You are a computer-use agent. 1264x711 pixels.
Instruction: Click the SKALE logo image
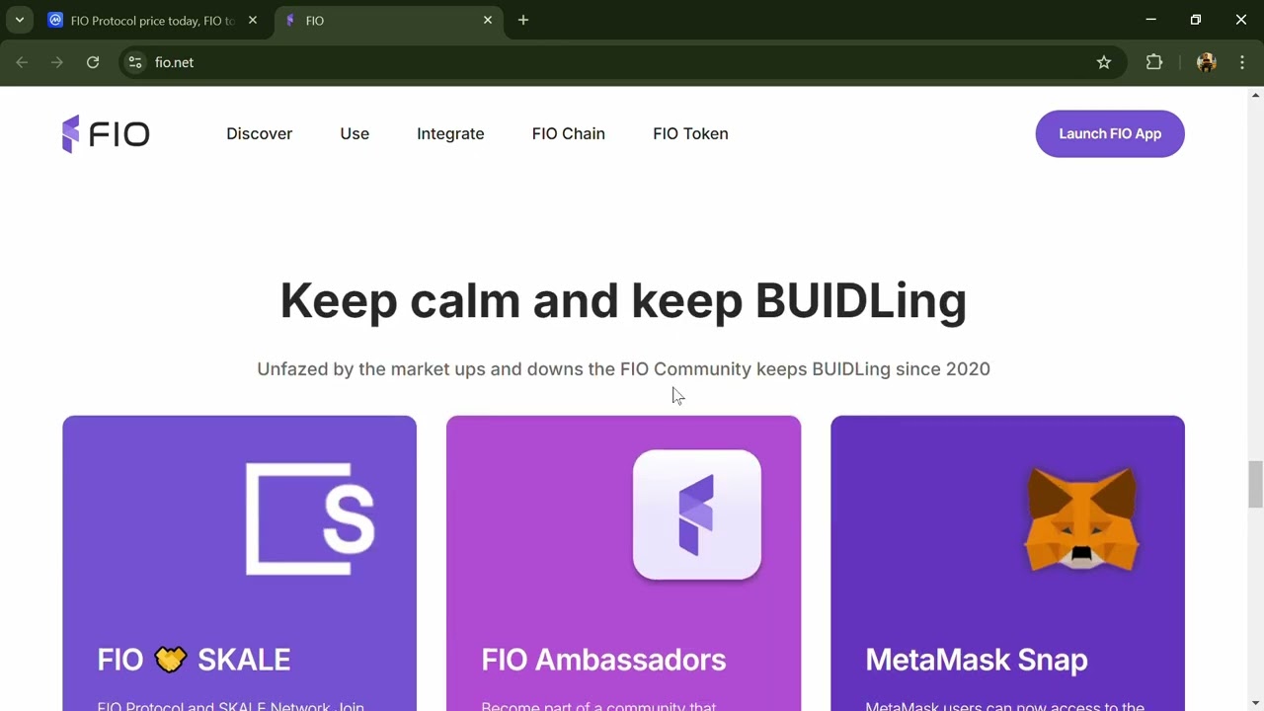[310, 518]
